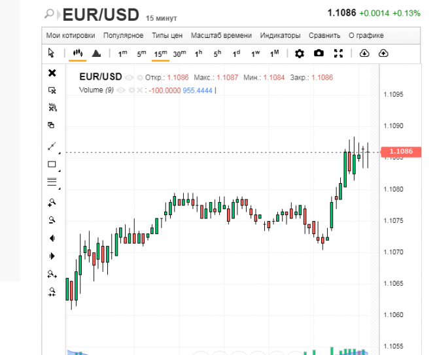This screenshot has width=435, height=355.
Task: Set timeframe to 5 minutes
Action: (x=141, y=54)
